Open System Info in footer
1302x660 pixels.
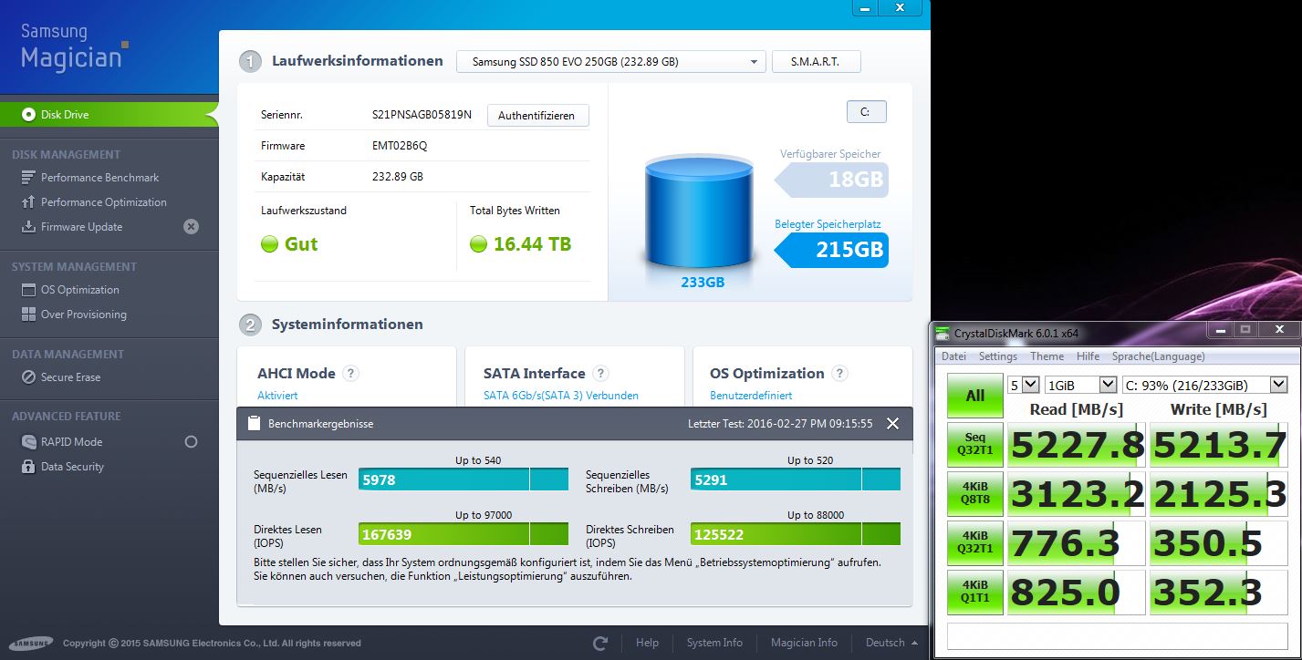coord(714,643)
